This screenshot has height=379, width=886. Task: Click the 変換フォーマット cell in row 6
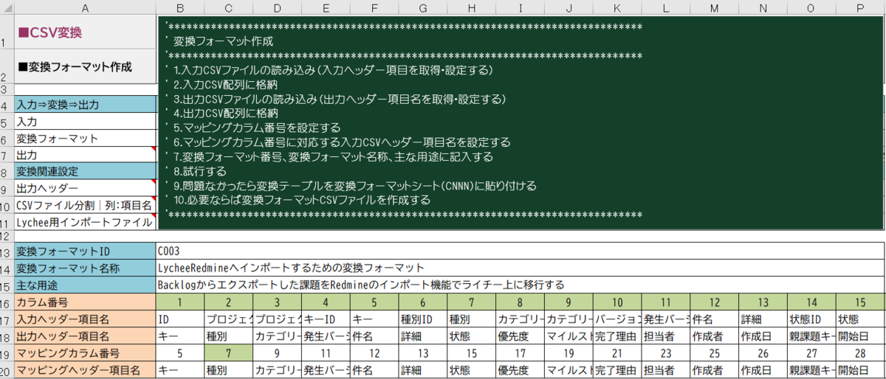point(85,139)
